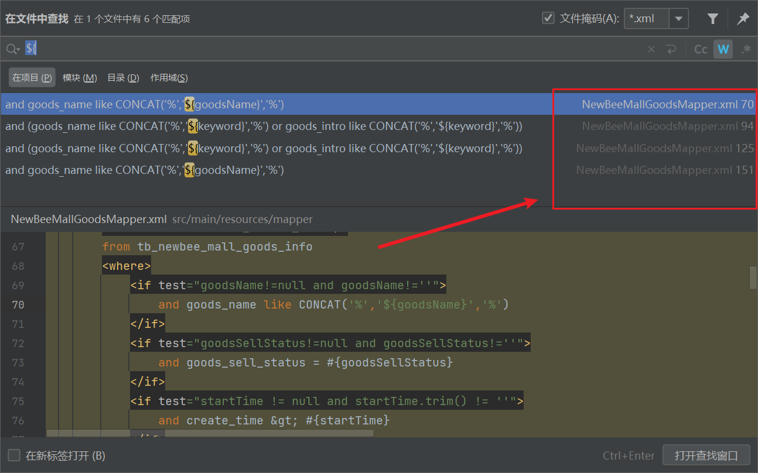Image resolution: width=758 pixels, height=473 pixels.
Task: Enable the regex .* option
Action: pos(746,49)
